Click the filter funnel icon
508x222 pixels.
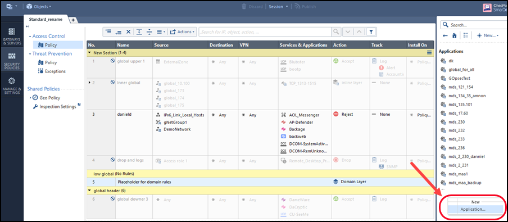pyautogui.click(x=371, y=32)
